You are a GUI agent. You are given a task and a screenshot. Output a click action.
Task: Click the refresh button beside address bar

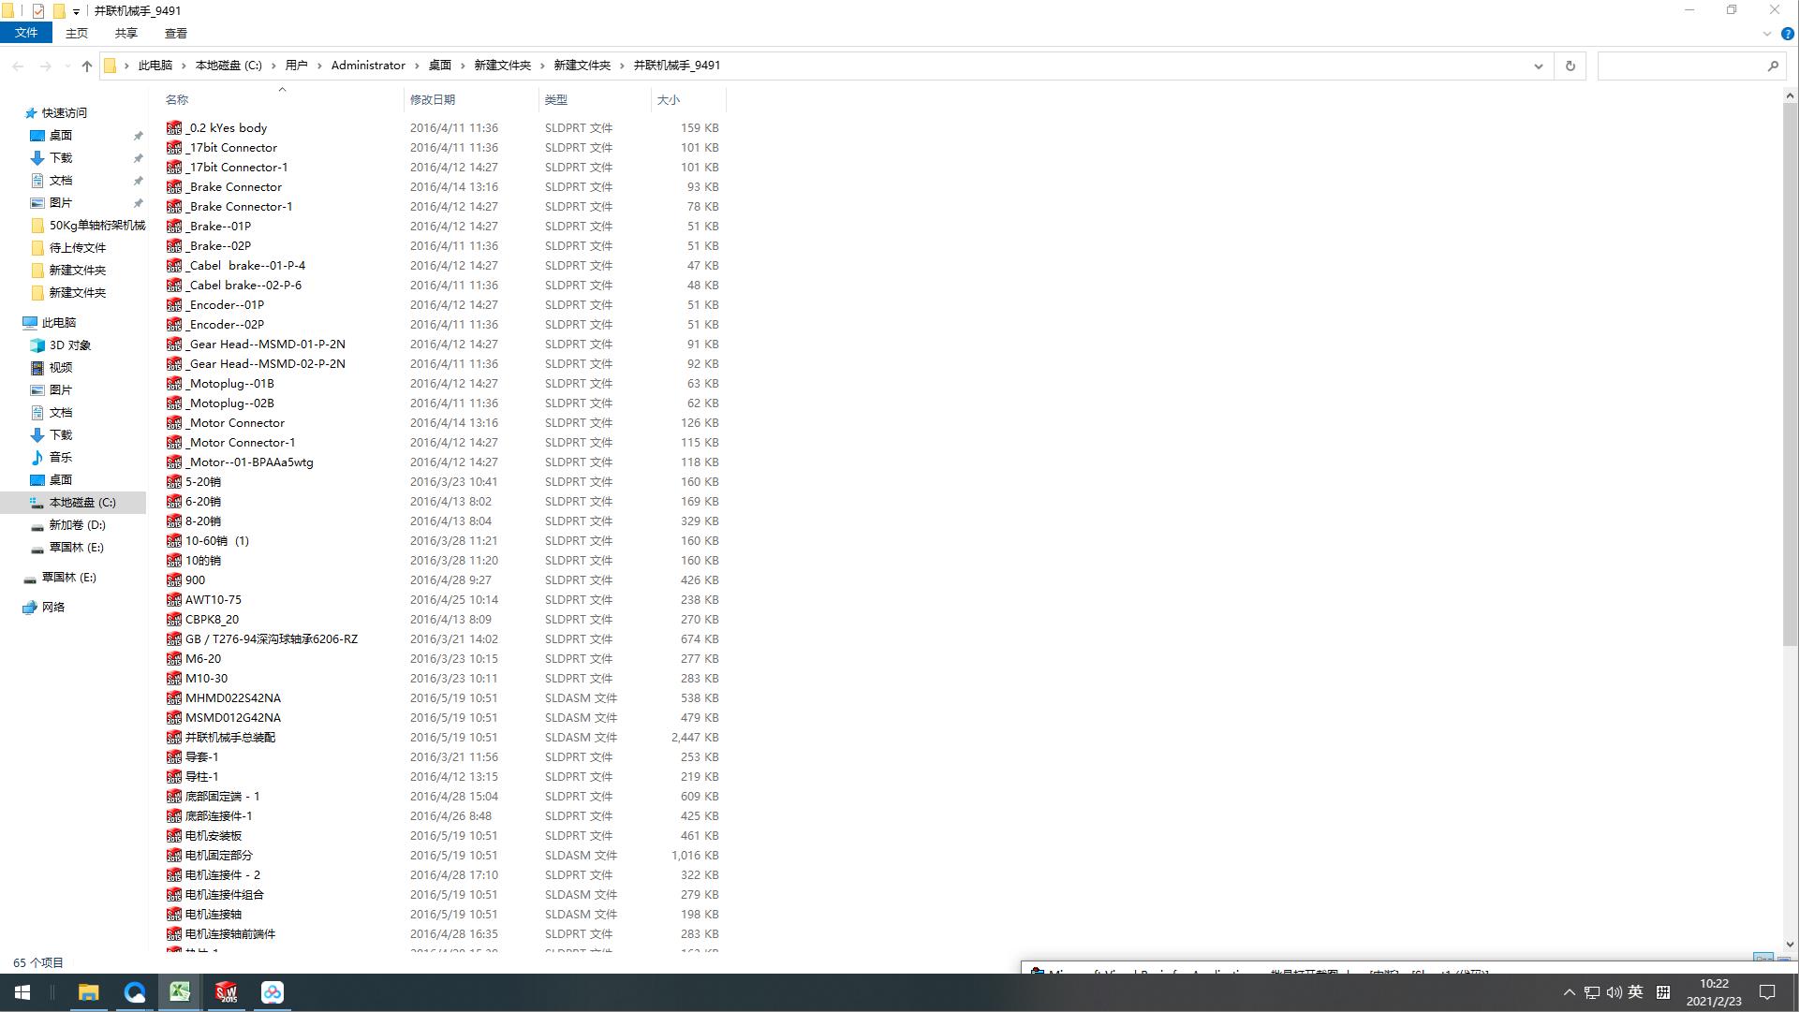tap(1570, 66)
